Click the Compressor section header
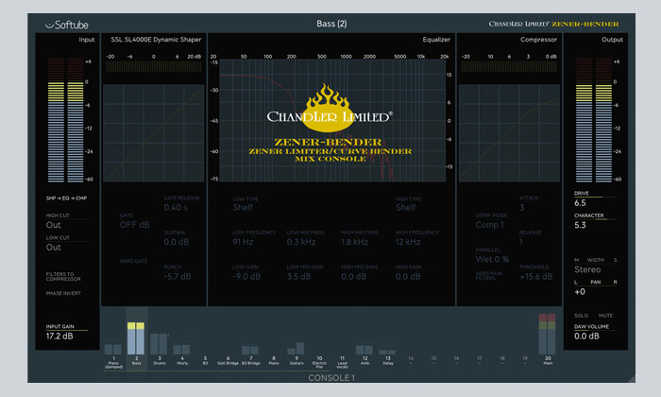This screenshot has width=661, height=397. point(538,40)
